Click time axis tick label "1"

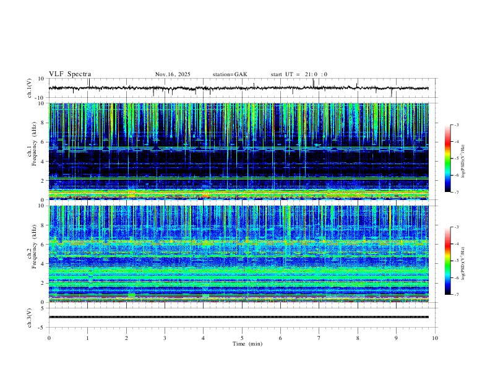[87, 338]
